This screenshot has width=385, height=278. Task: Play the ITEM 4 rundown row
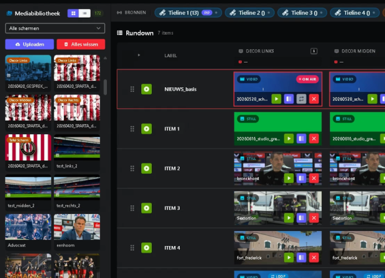pos(147,248)
